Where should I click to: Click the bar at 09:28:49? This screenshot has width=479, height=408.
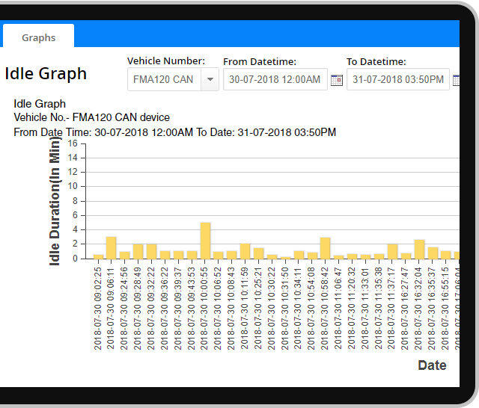(138, 252)
